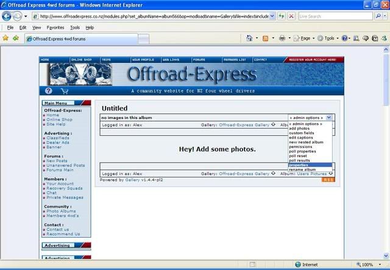Open the zoom level 100% dropdown
This screenshot has width=390, height=270.
[380, 265]
